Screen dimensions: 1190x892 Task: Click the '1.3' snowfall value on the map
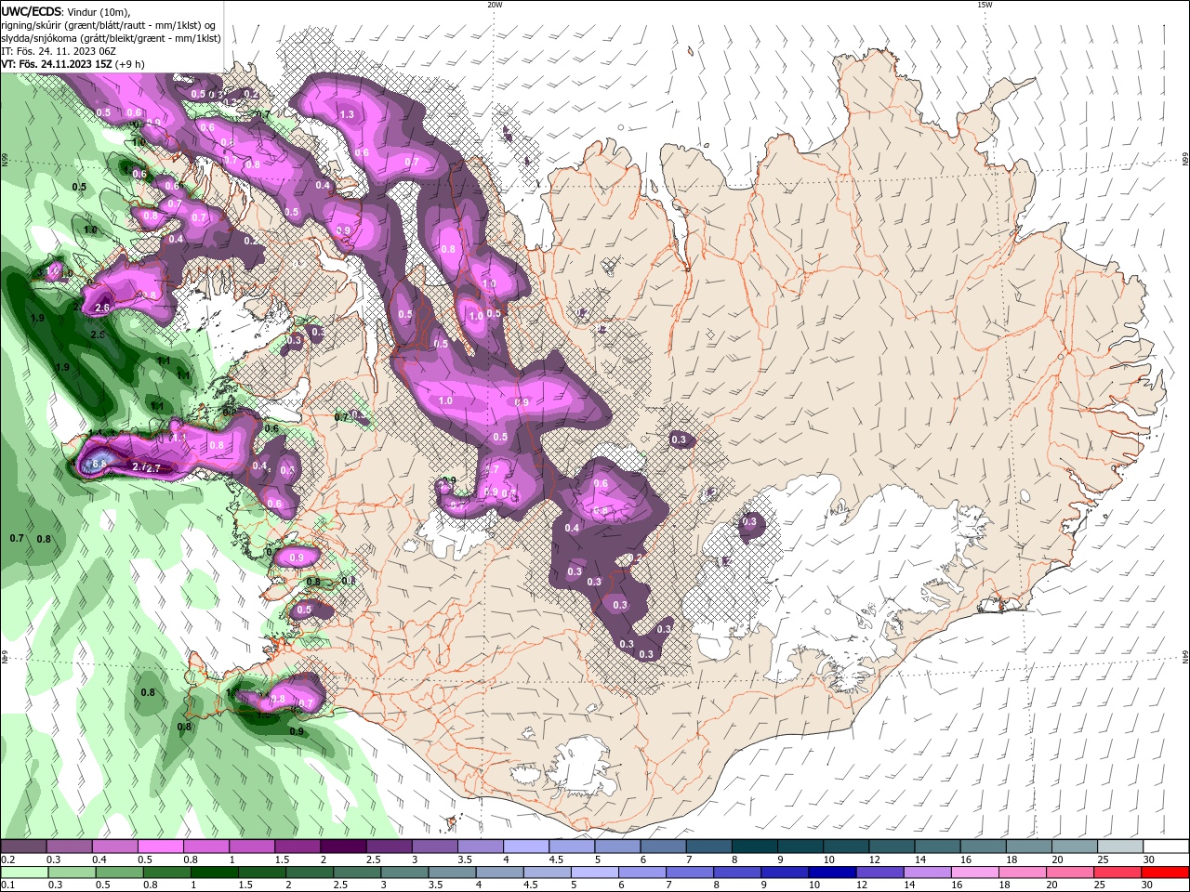(348, 115)
